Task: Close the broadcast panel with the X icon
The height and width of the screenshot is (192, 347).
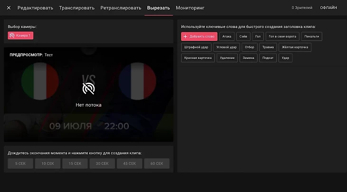Action: pyautogui.click(x=9, y=8)
